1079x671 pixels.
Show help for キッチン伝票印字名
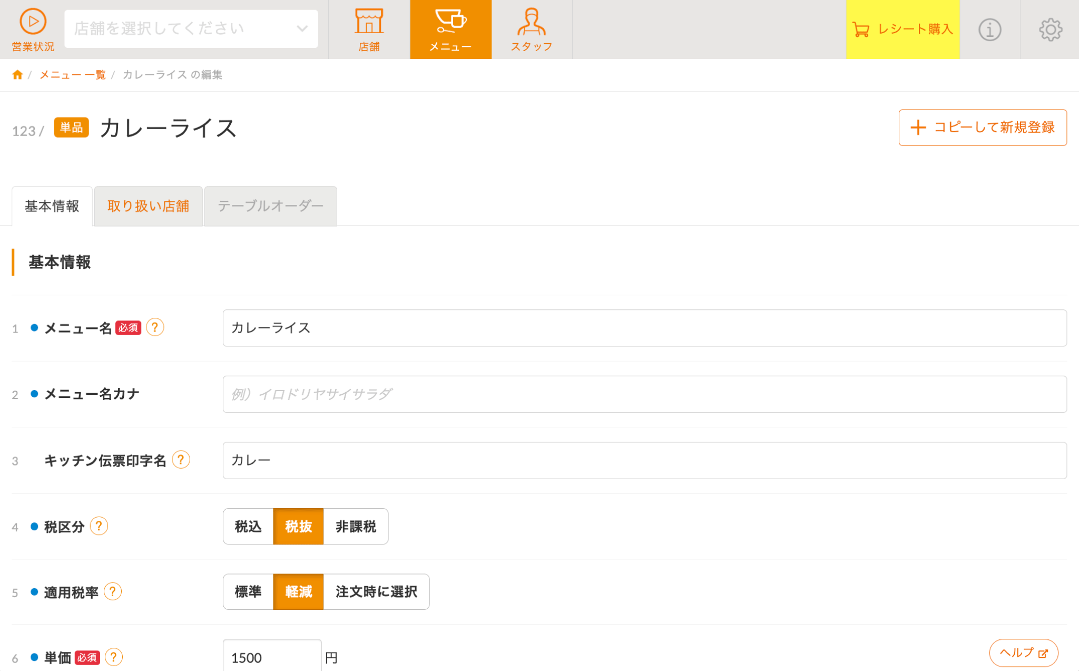point(181,460)
